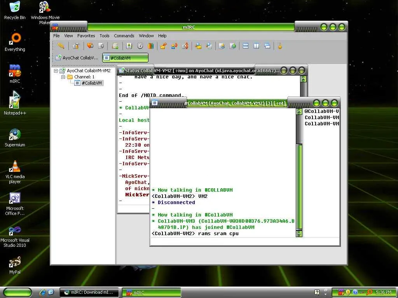Click the green scrollbar thumb in the #CollabVM window
Screen dimensions: 398x298
299,187
